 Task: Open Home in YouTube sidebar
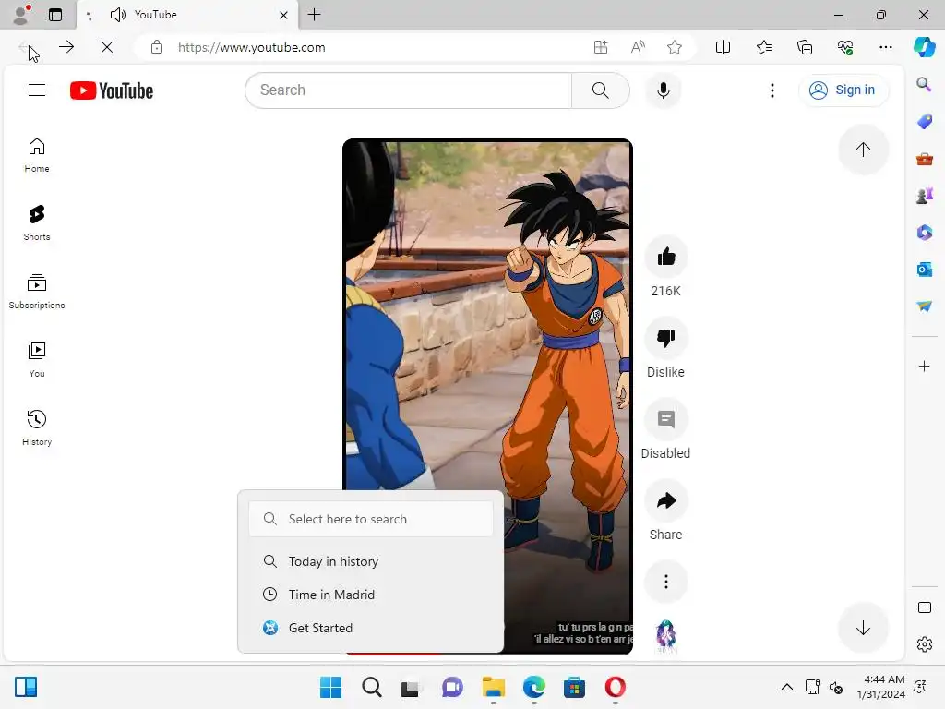[x=37, y=155]
